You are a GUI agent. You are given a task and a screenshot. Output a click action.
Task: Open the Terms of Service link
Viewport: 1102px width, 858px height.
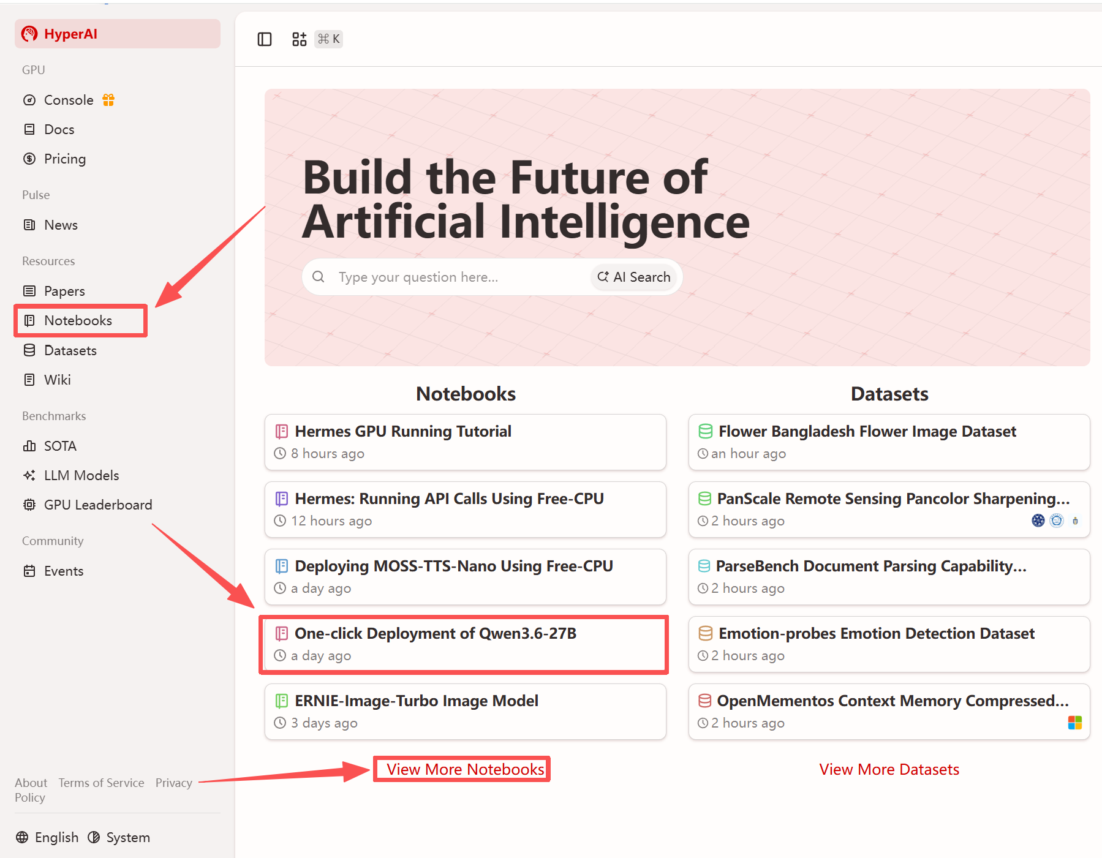101,783
